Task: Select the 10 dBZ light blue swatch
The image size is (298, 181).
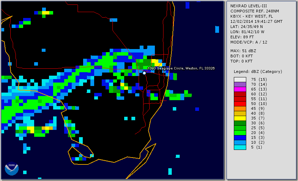Action: point(240,143)
